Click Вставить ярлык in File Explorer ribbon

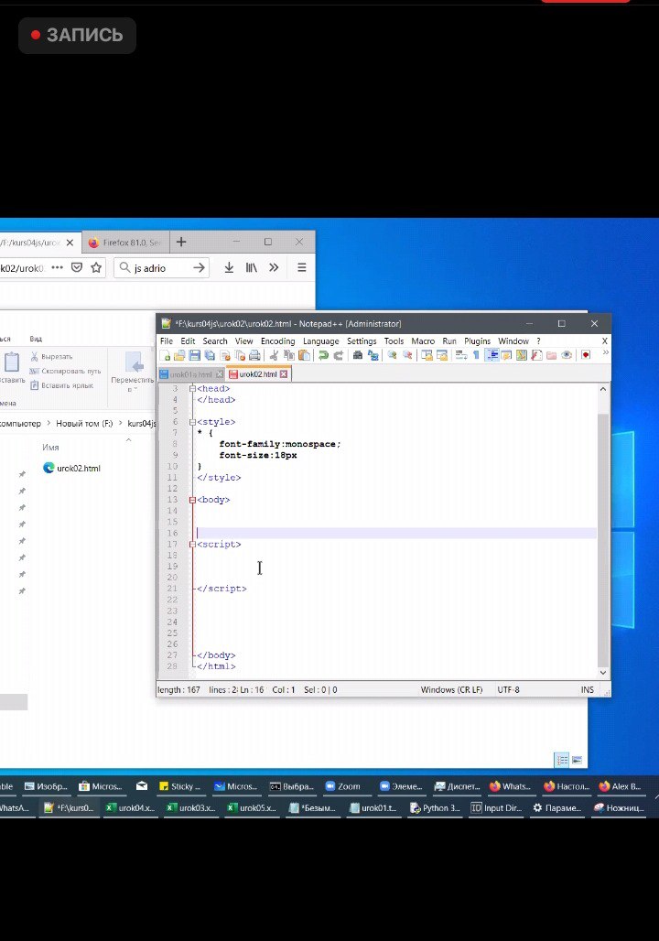(62, 385)
